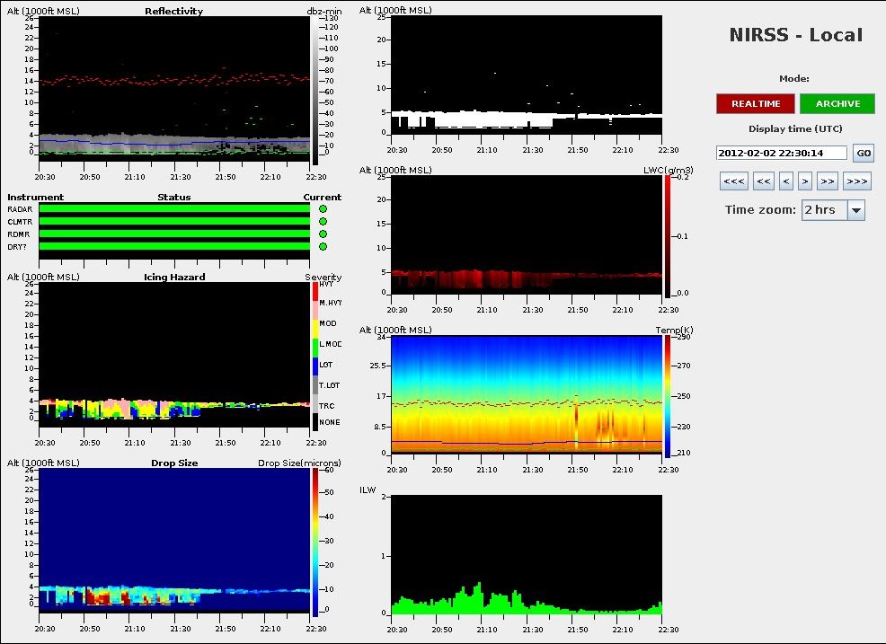Viewport: 886px width, 644px height.
Task: Open the Time zoom dropdown
Action: click(855, 210)
